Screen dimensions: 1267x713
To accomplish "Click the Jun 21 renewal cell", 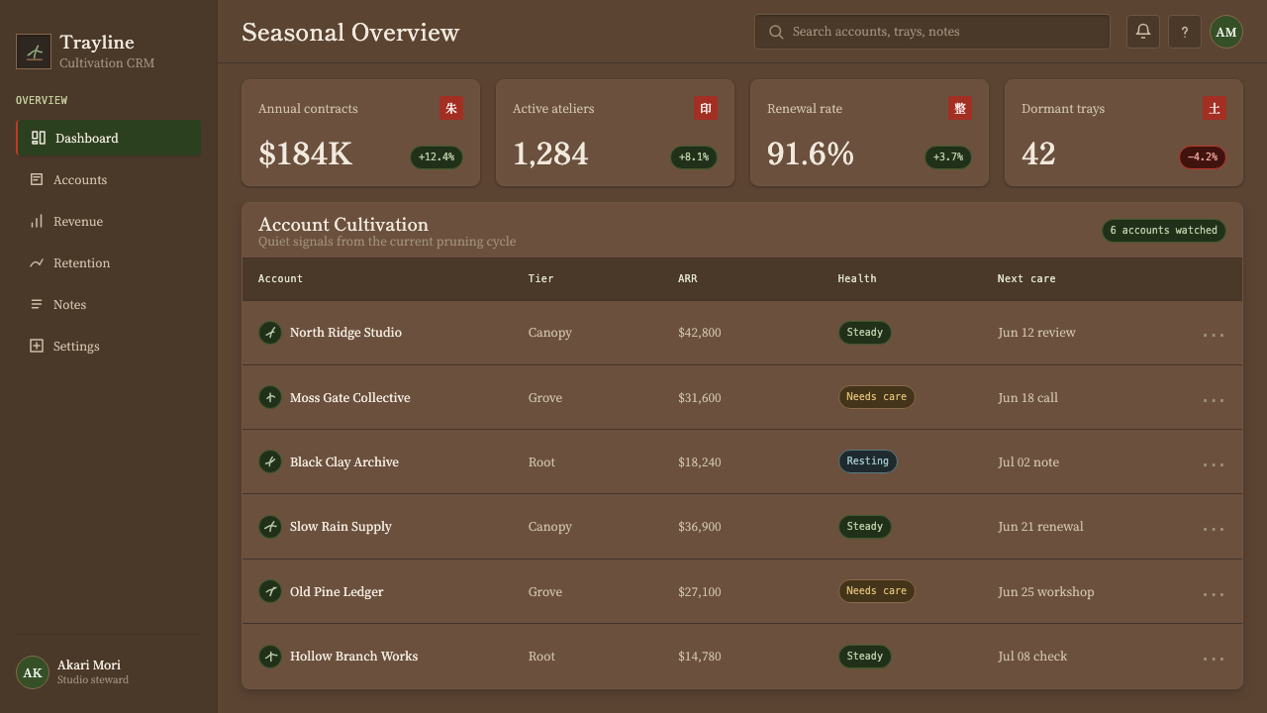I will [1040, 527].
